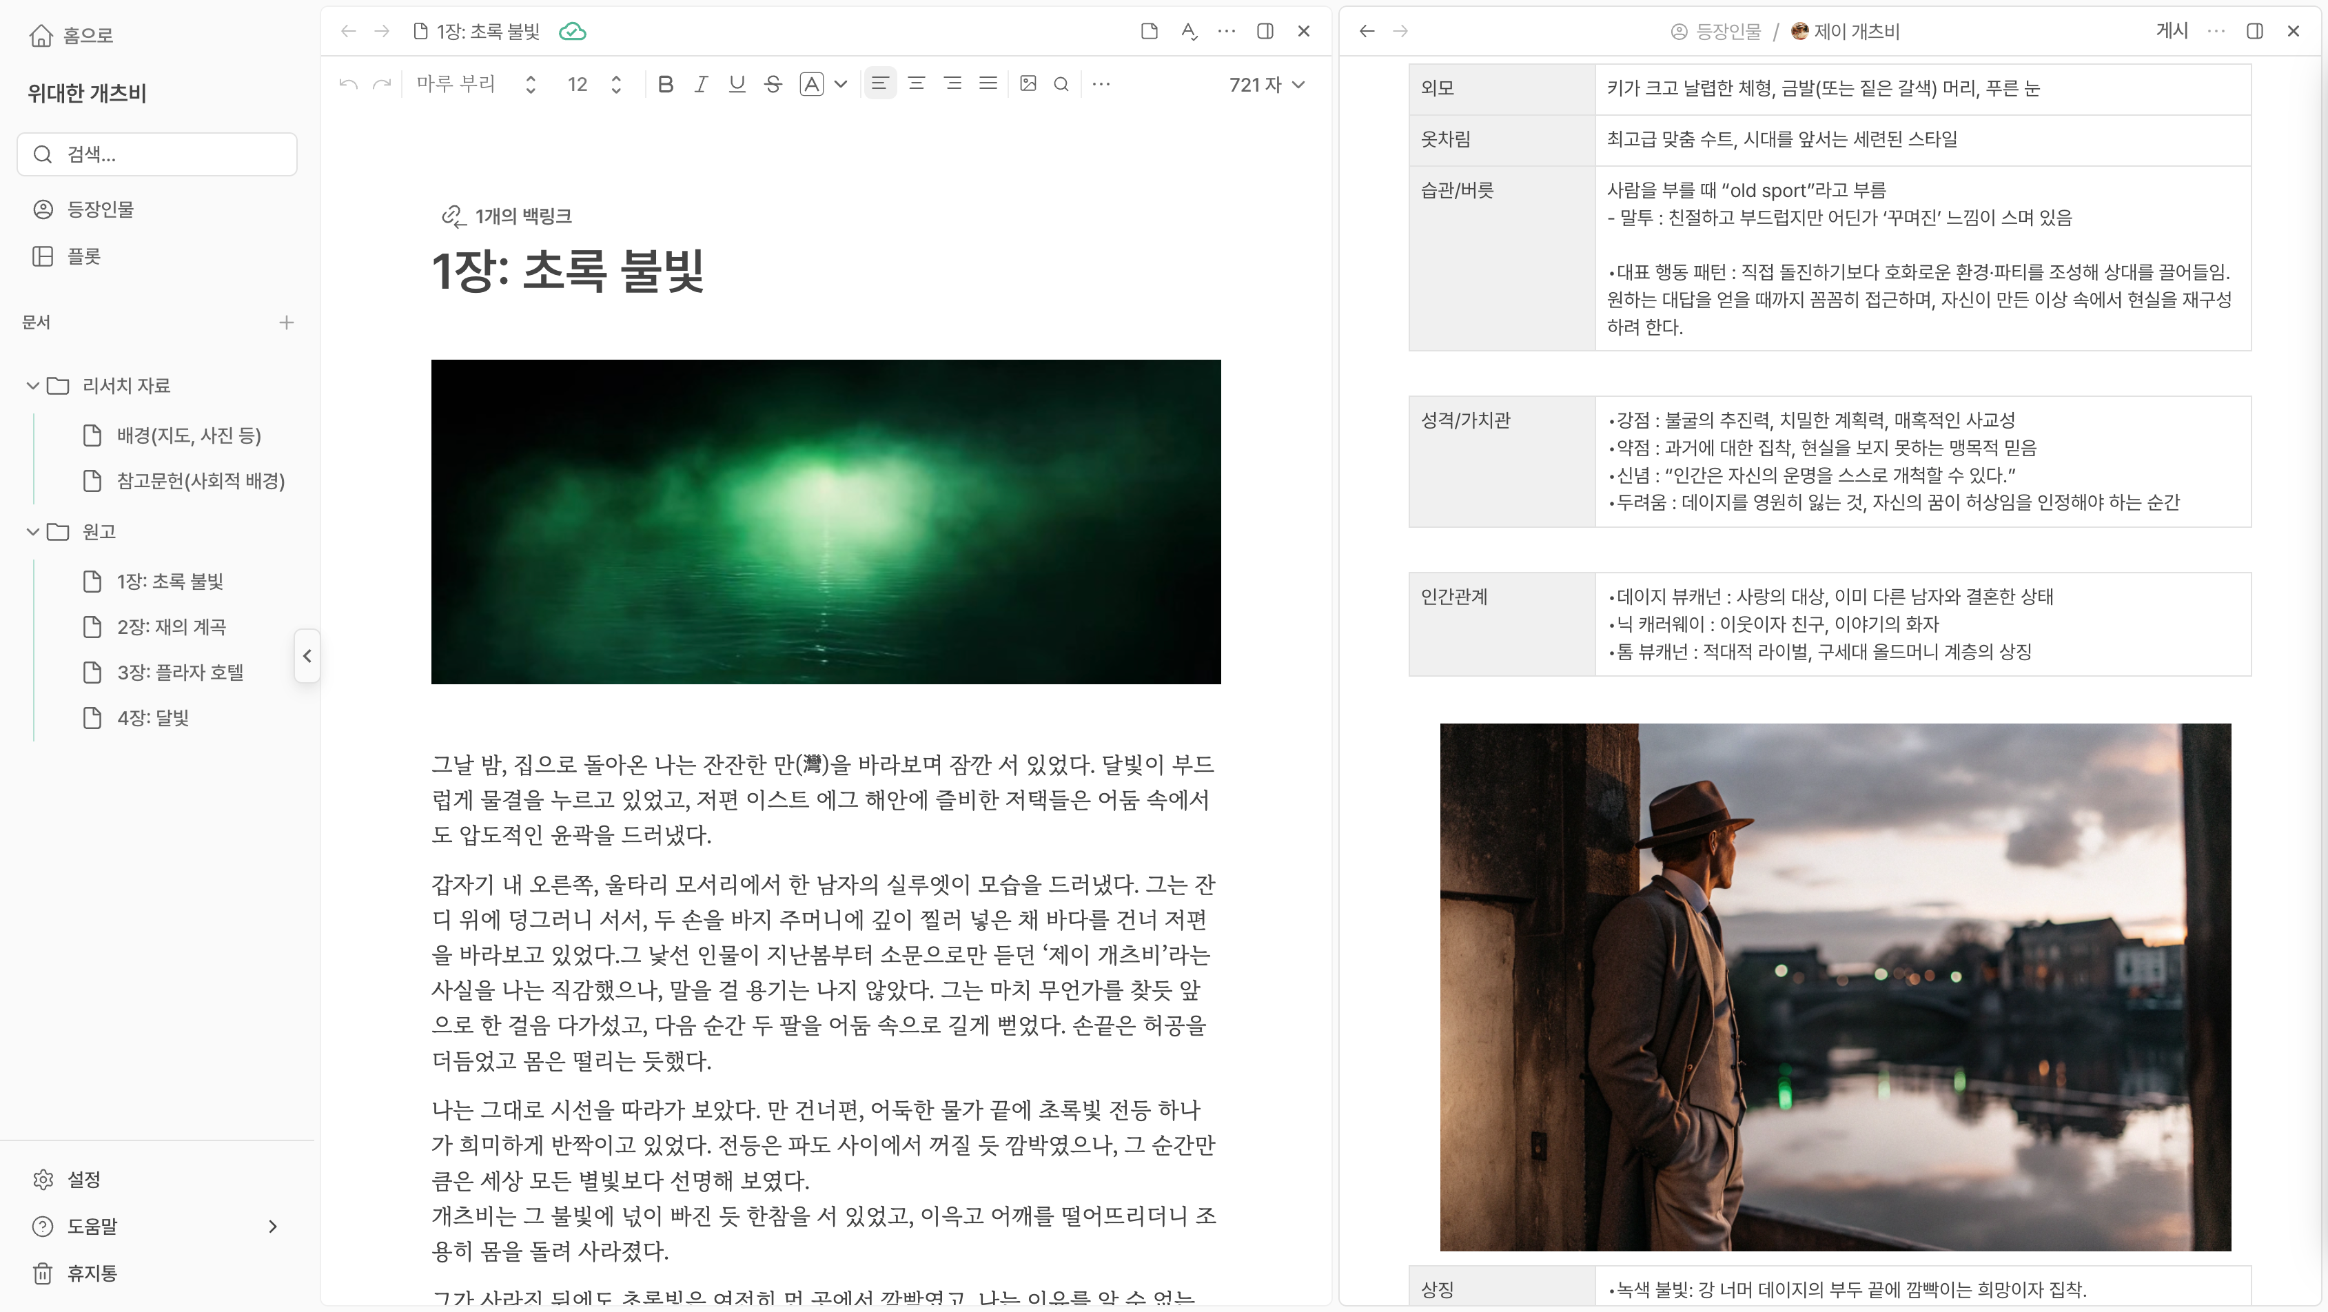Open more formatting options in toolbar
The image size is (2328, 1312).
coord(1101,84)
